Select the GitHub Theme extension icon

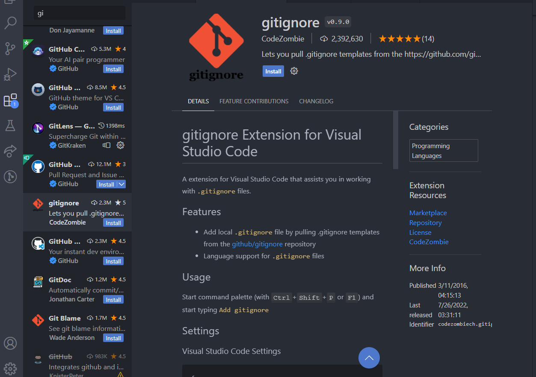tap(38, 90)
